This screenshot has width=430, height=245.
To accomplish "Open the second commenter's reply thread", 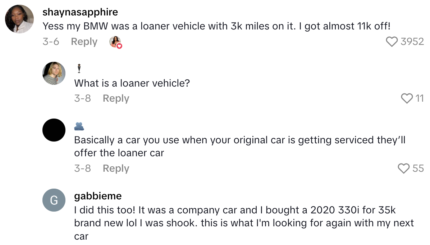I will coord(116,98).
